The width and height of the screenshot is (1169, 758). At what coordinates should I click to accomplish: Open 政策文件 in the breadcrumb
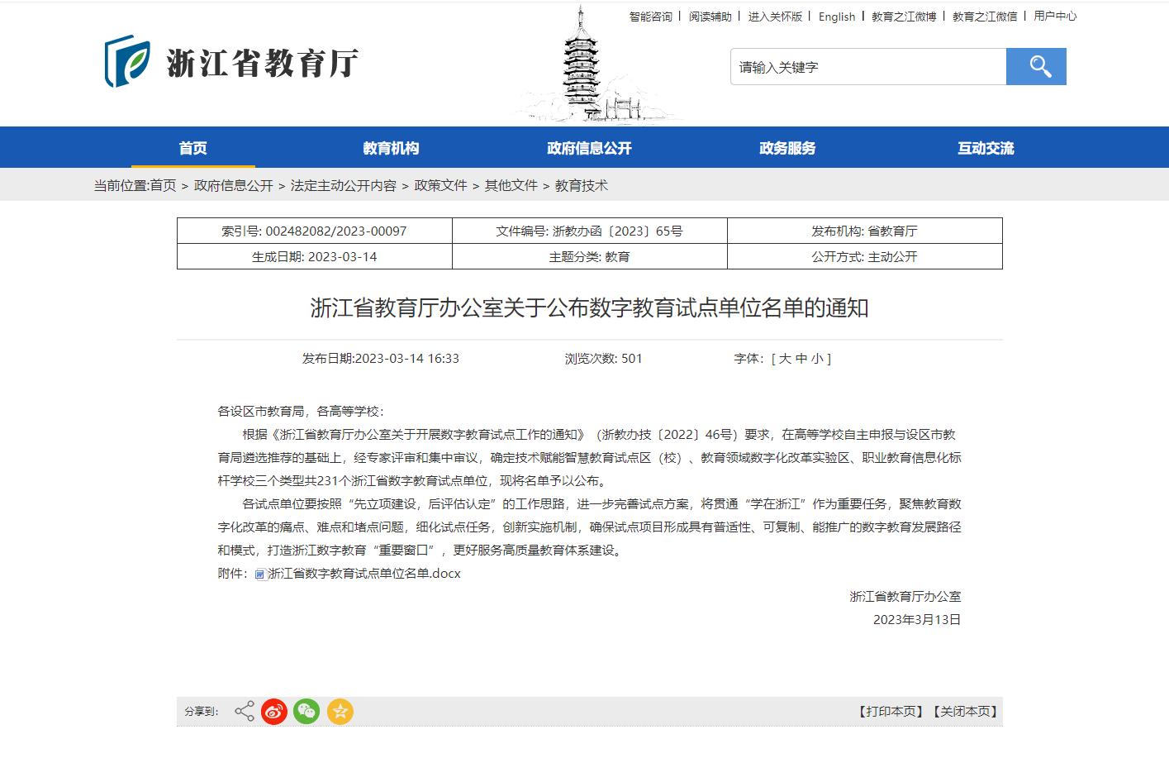pyautogui.click(x=440, y=186)
